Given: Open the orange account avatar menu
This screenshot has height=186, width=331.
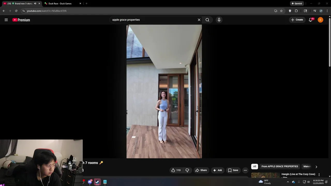Looking at the screenshot, I should click(x=320, y=20).
